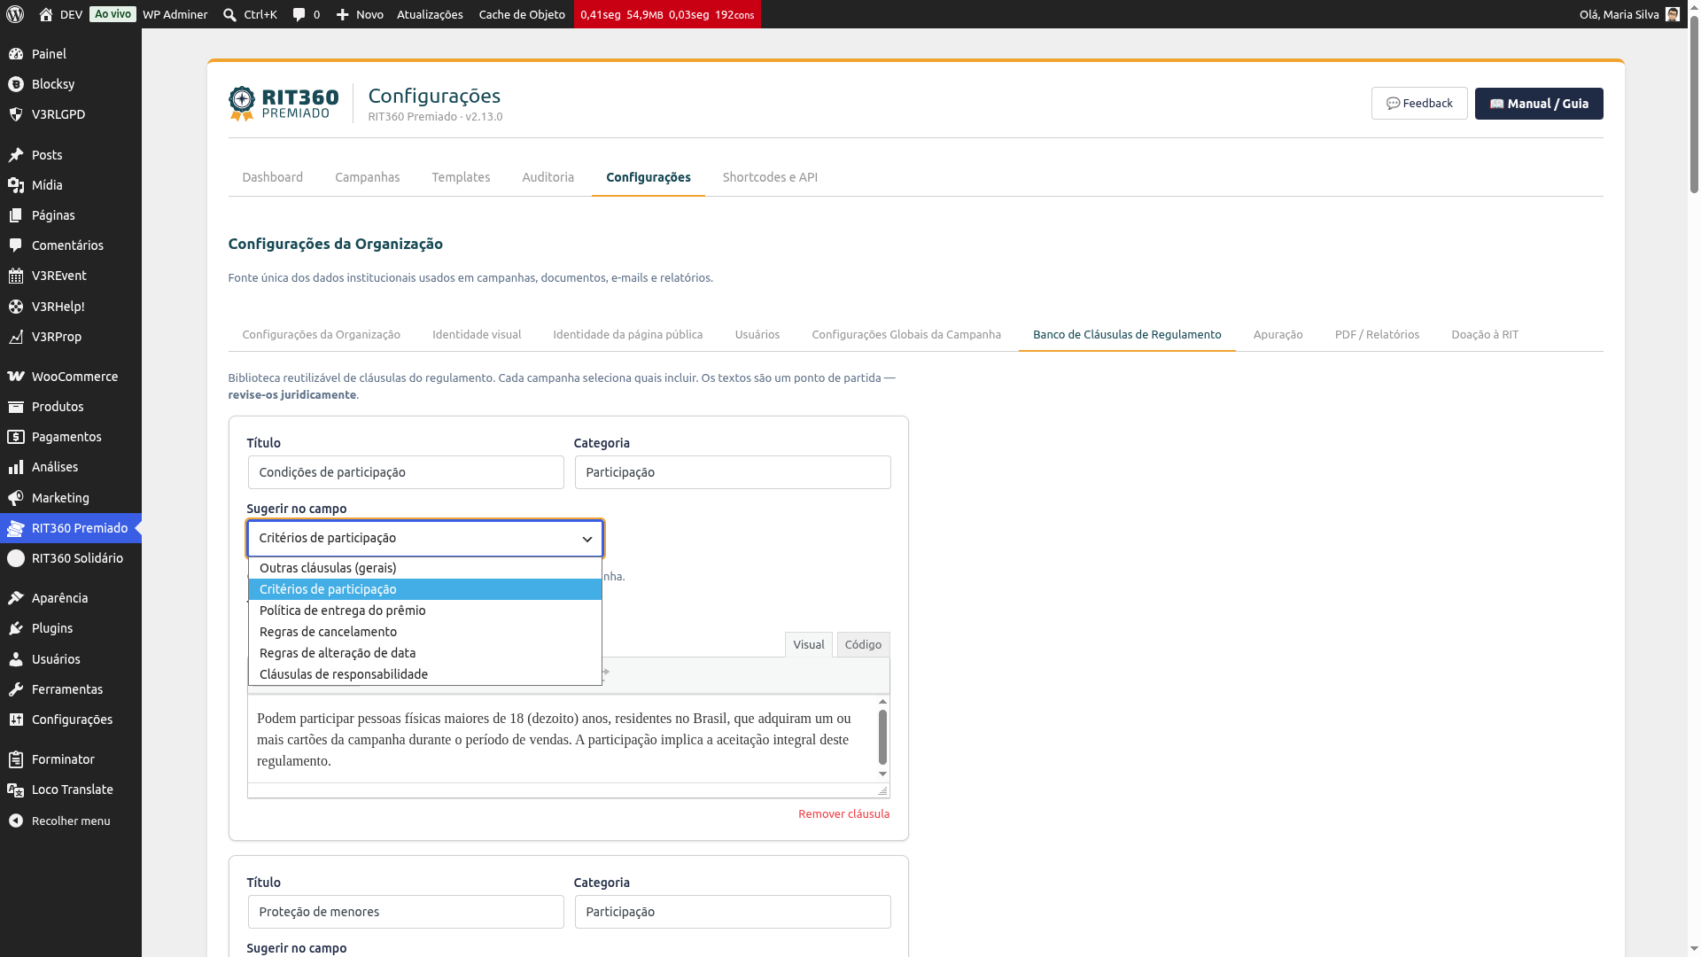Open Painel dashboard icon in sidebar

tap(16, 54)
